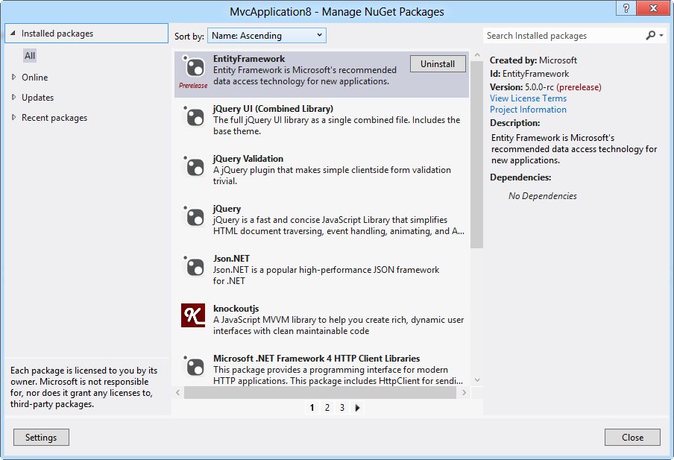674x460 pixels.
Task: Select the Json.NET package title
Action: point(231,259)
